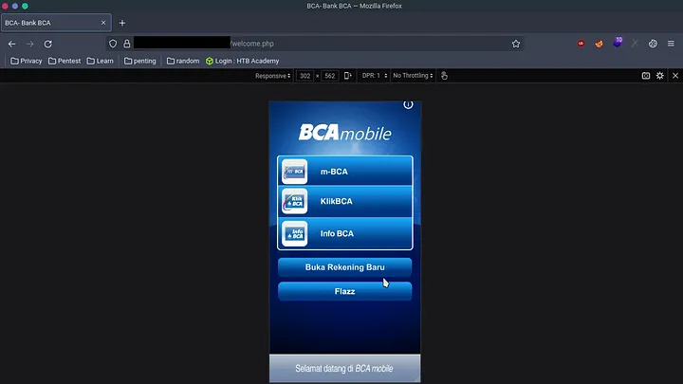Screen dimensions: 683x384
Task: Select the BCA- Bank BCA tab
Action: (56, 23)
